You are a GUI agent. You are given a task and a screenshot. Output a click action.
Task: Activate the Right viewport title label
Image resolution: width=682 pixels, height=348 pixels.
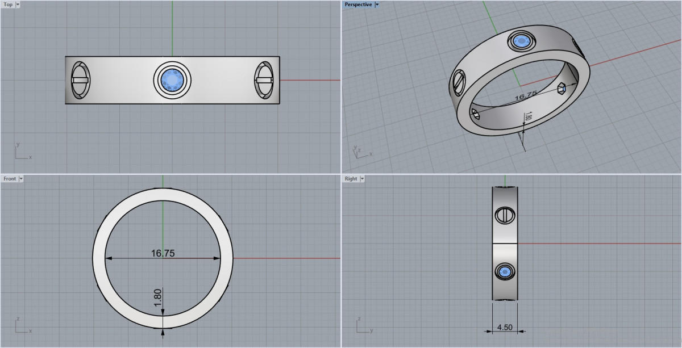click(x=351, y=179)
